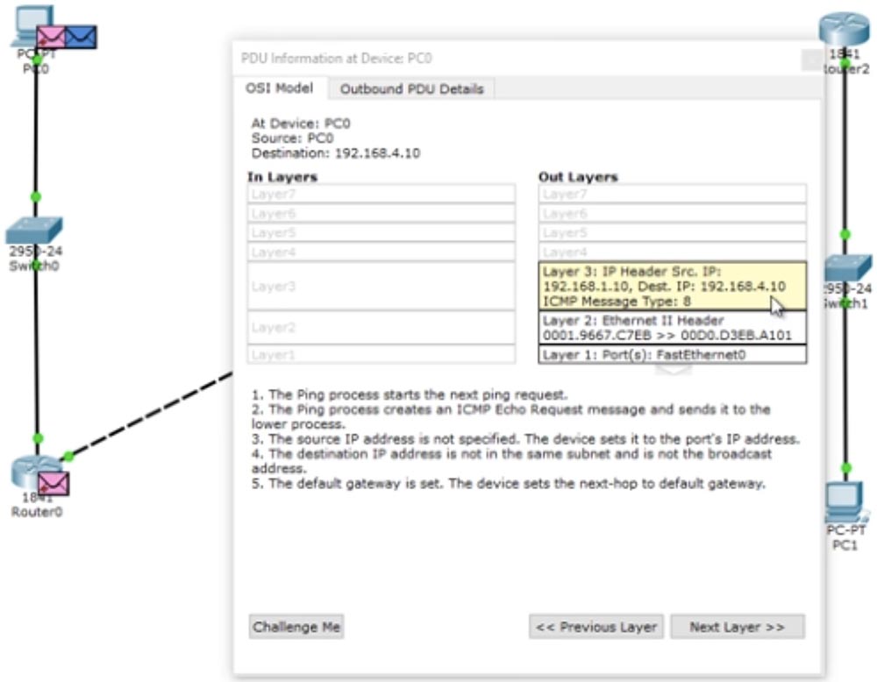This screenshot has height=682, width=877.
Task: Click In Layers Layer1 row
Action: (x=381, y=354)
